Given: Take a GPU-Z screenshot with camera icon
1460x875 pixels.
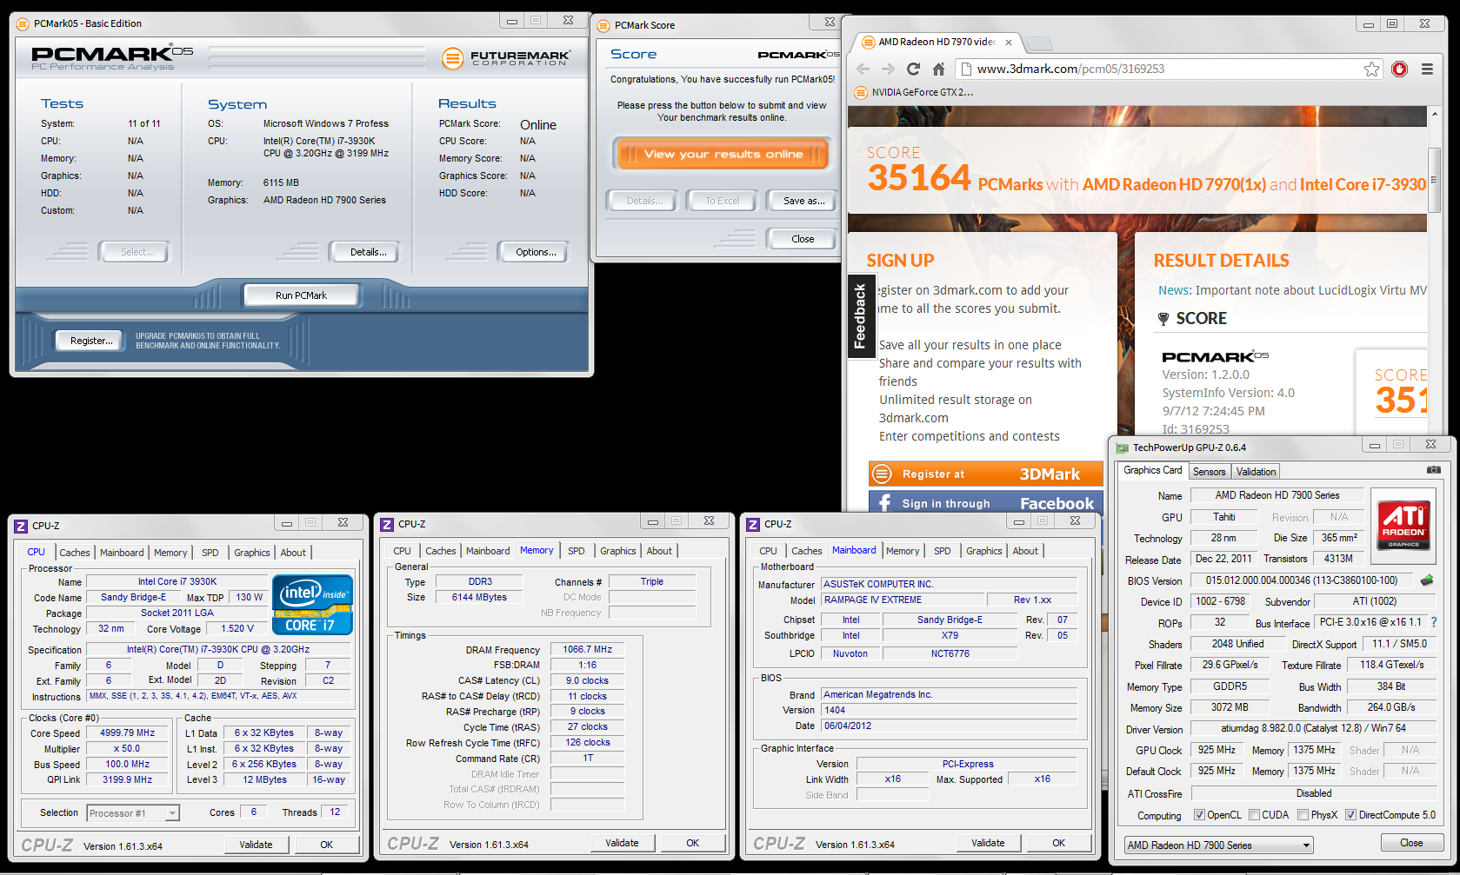Looking at the screenshot, I should pyautogui.click(x=1433, y=470).
